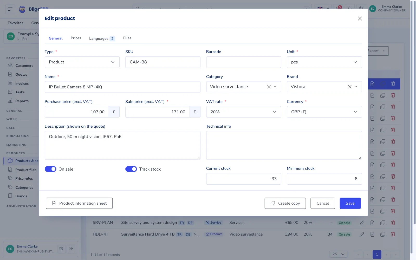Click the SKU field with CAM-B8
The image size is (416, 260).
pos(163,62)
